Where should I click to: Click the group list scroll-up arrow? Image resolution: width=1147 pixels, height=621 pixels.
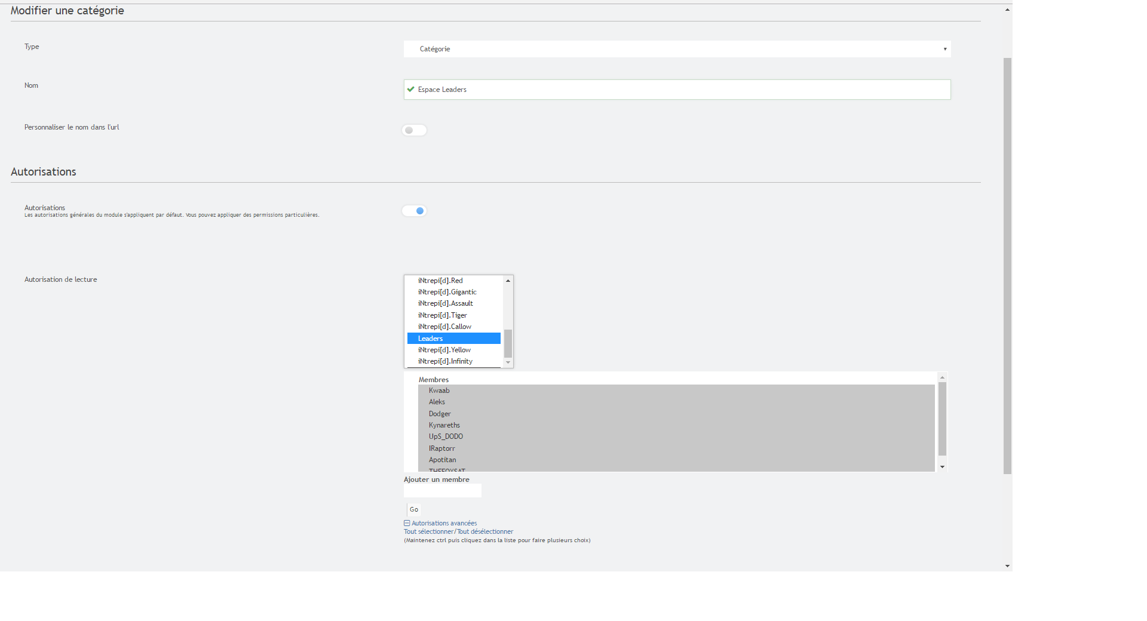[x=508, y=281]
